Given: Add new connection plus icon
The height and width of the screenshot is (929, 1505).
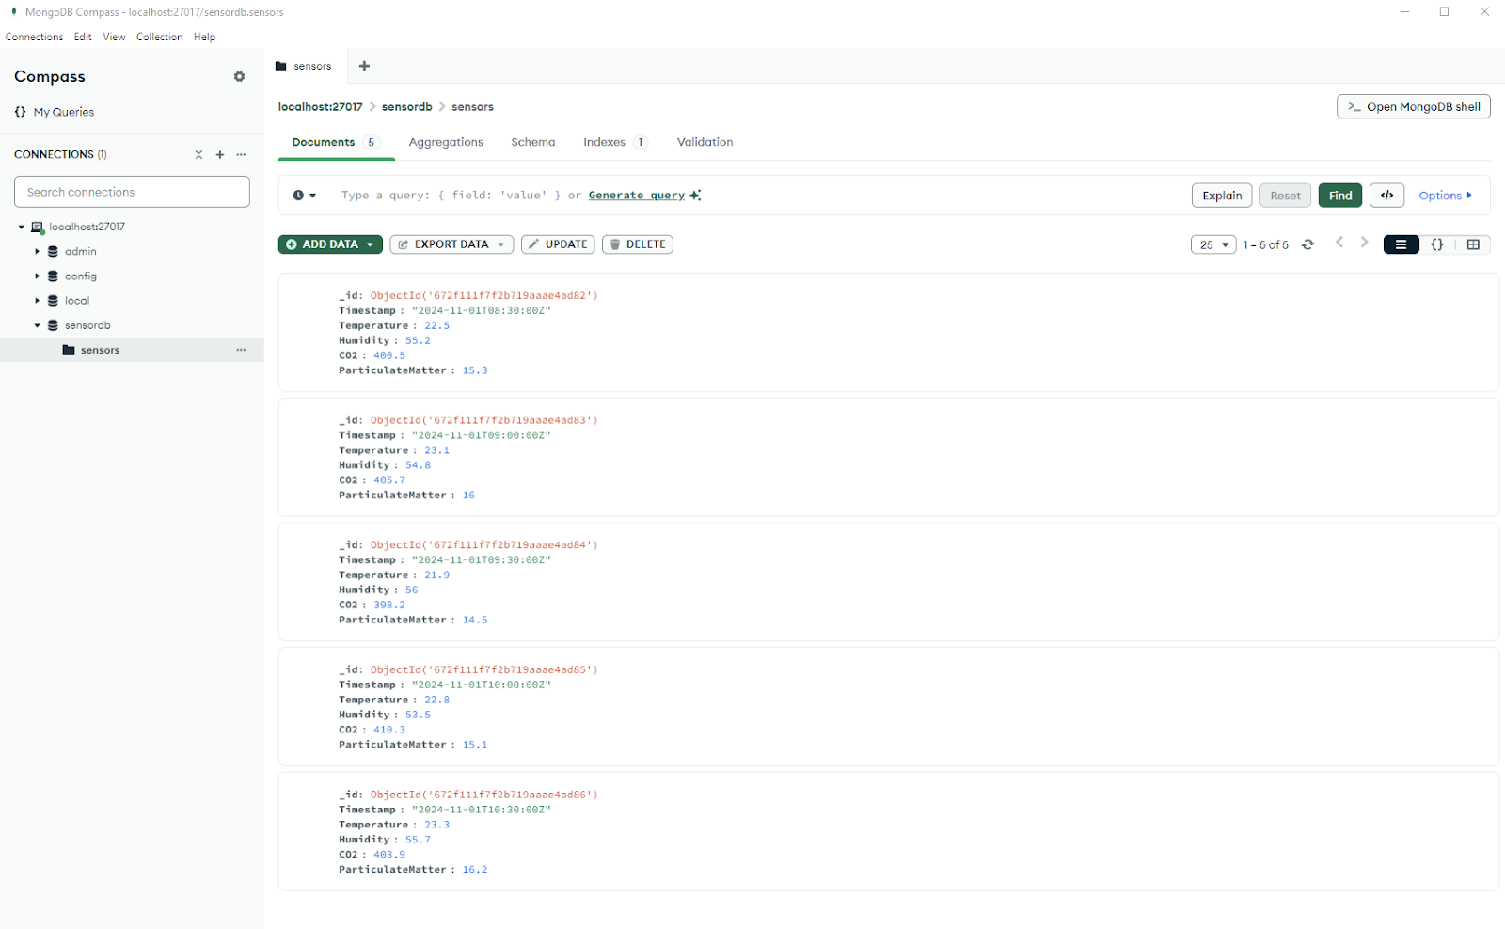Looking at the screenshot, I should [220, 155].
